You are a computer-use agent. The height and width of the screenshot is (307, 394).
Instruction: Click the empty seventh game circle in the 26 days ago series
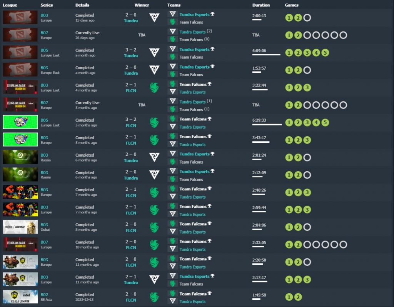click(x=343, y=35)
